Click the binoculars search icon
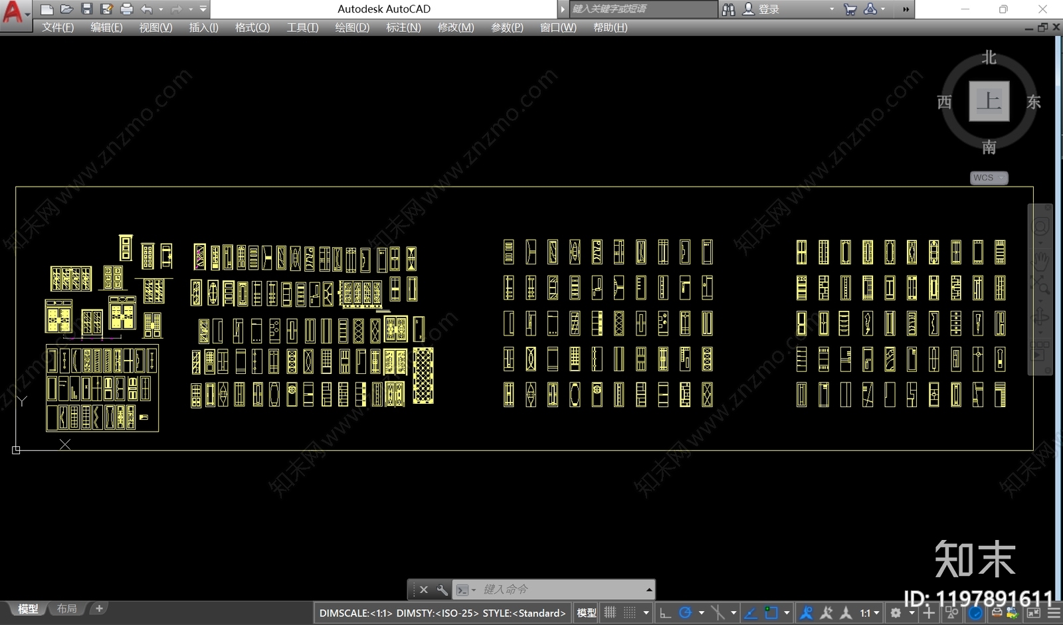 [729, 9]
